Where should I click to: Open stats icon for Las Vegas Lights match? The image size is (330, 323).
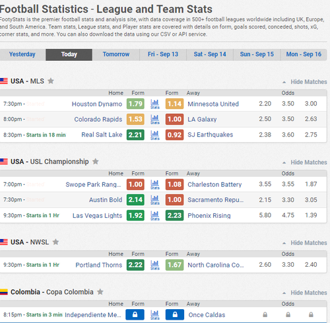tap(155, 216)
